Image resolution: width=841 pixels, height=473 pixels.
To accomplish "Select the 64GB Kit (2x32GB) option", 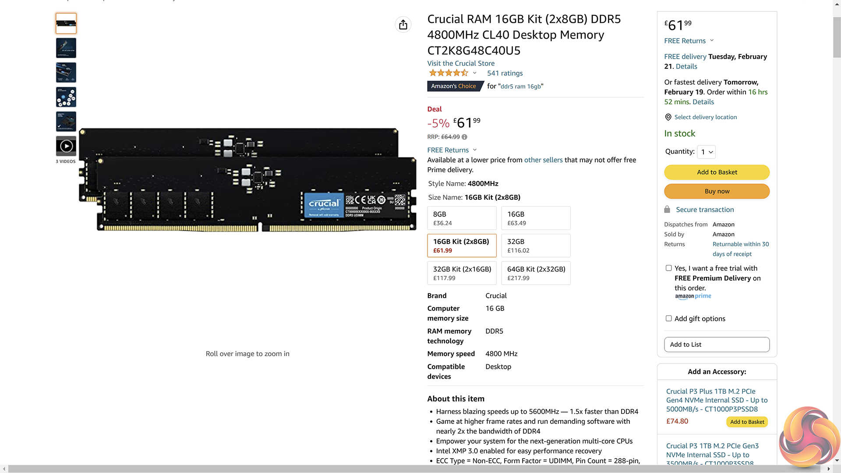I will pos(536,273).
